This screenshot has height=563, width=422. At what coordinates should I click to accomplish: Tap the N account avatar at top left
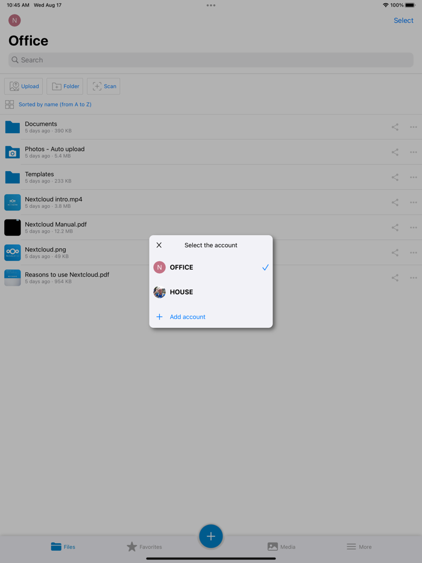[14, 20]
